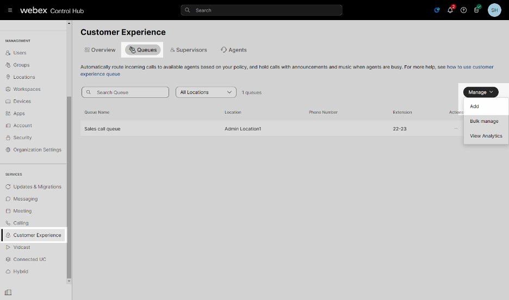Collapse the Manage dropdown button
The width and height of the screenshot is (509, 300).
[481, 92]
